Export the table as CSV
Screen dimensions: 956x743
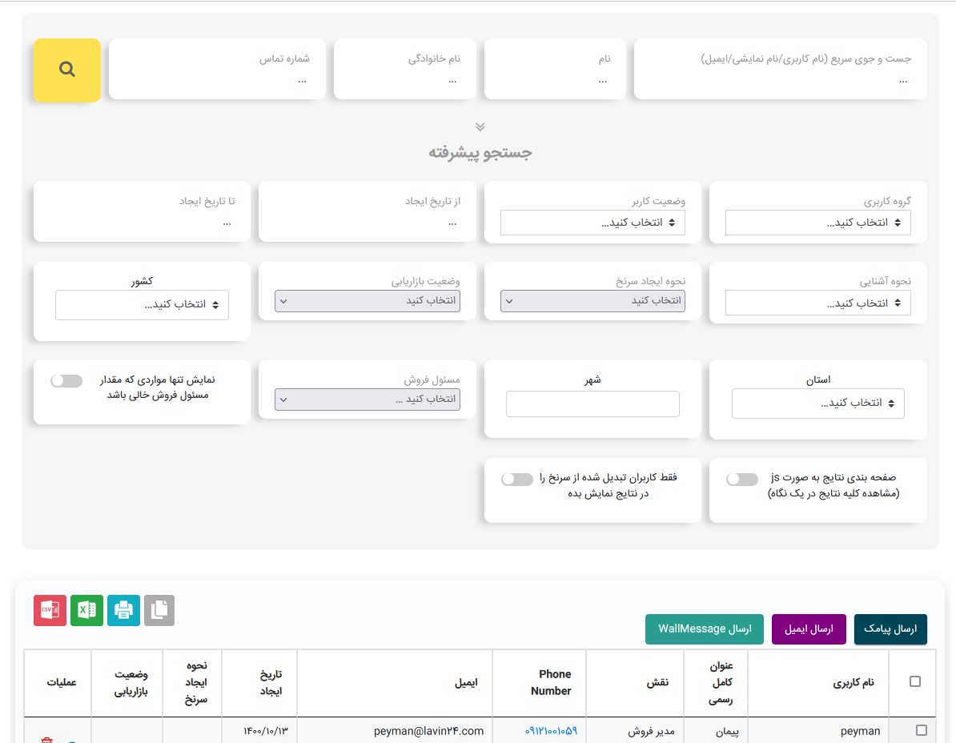click(x=50, y=611)
